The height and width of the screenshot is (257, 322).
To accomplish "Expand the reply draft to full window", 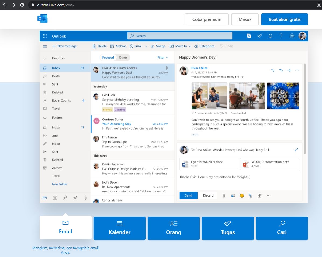I will [296, 150].
